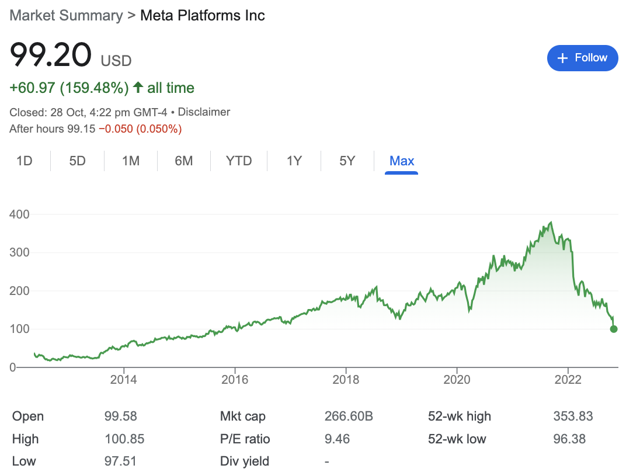Select the 1Y time range tab
Image resolution: width=626 pixels, height=472 pixels.
[294, 161]
